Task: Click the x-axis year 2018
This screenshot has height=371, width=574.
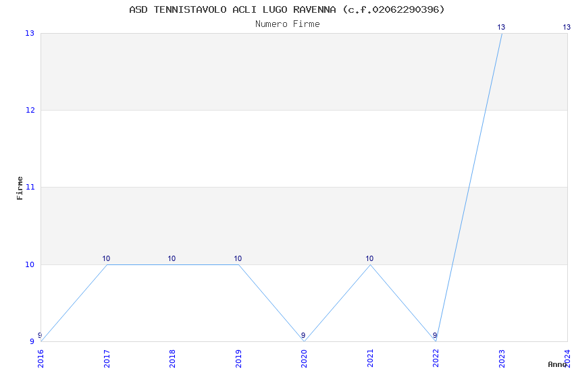Action: tap(172, 359)
